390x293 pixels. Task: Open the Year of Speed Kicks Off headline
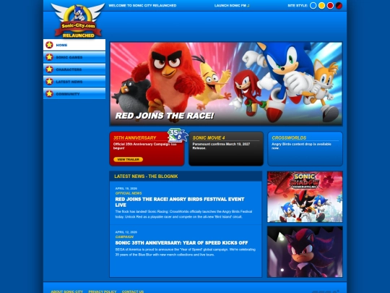pos(181,242)
